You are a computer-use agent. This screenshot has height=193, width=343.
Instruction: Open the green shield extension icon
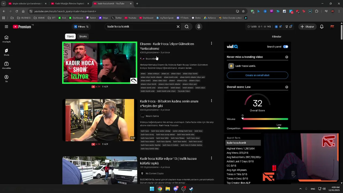252,11
